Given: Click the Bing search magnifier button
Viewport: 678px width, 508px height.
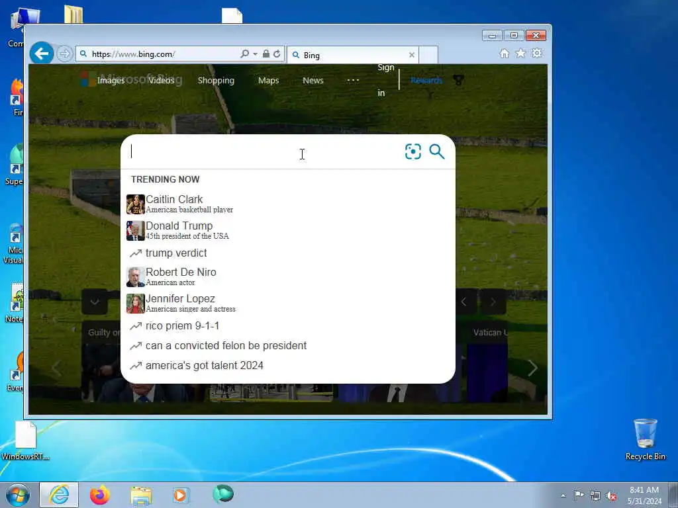Looking at the screenshot, I should point(437,151).
